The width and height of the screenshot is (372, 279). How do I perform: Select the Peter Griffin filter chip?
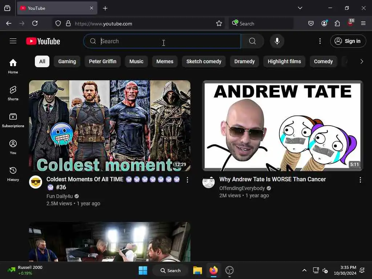[x=102, y=61]
